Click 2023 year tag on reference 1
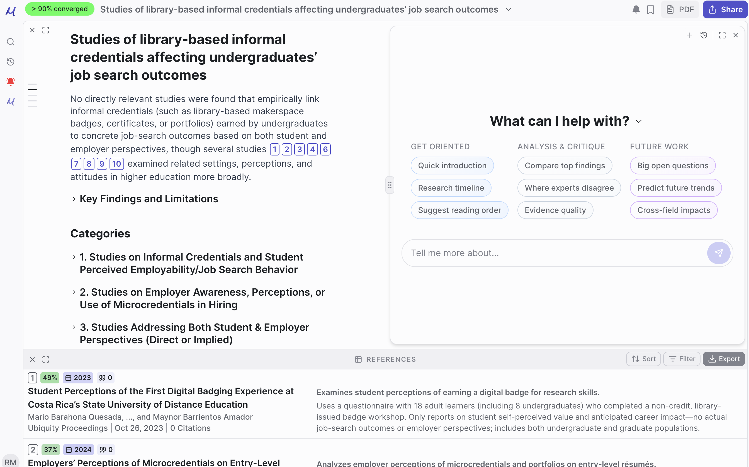The width and height of the screenshot is (749, 467). pos(78,378)
